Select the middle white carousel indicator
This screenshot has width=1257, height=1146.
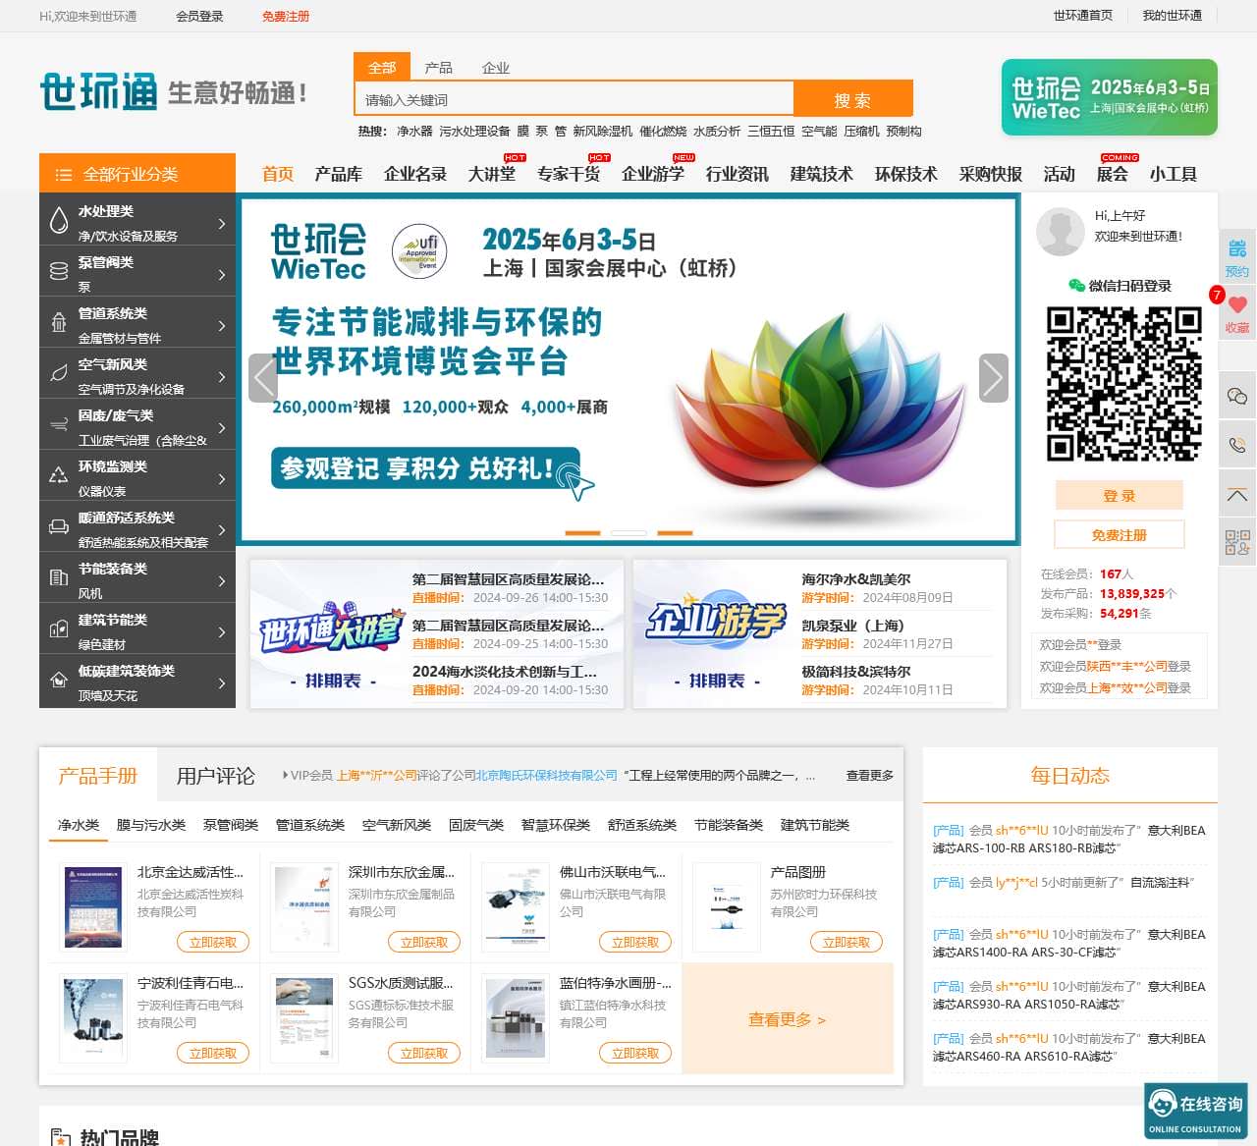click(x=628, y=532)
